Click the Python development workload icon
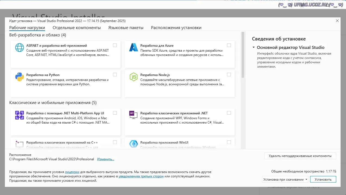346x195 pixels. (20, 77)
